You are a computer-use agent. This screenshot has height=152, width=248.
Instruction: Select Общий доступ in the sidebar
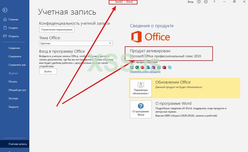[17, 90]
